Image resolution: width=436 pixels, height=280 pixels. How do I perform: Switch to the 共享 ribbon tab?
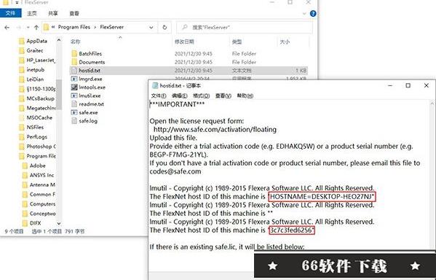pyautogui.click(x=53, y=13)
